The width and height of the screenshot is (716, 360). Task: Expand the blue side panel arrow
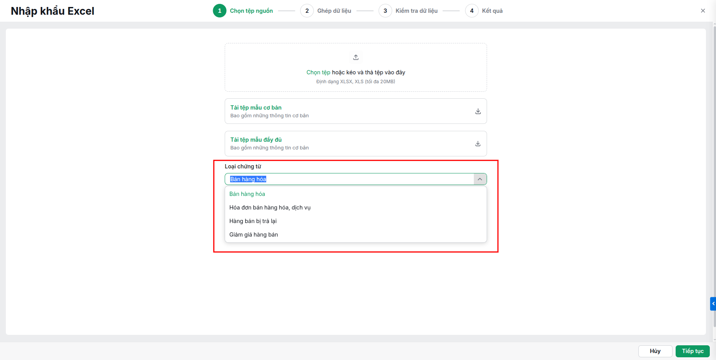(x=713, y=304)
